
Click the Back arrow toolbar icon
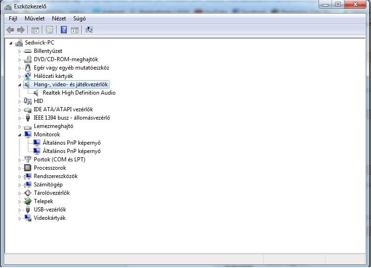(x=10, y=30)
